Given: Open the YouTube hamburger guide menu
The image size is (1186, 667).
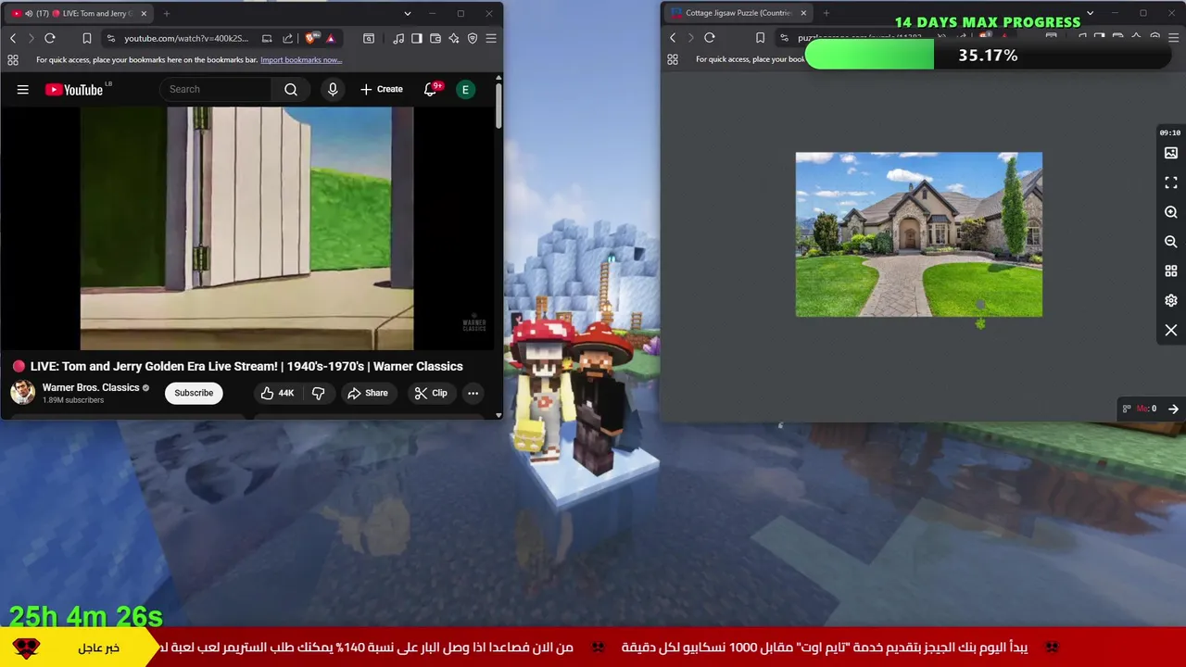Looking at the screenshot, I should [23, 89].
